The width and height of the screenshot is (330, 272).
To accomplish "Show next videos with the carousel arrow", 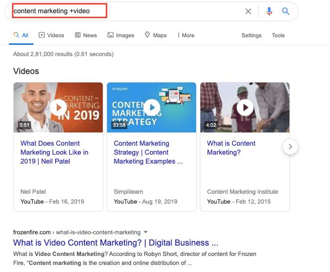I will click(290, 147).
